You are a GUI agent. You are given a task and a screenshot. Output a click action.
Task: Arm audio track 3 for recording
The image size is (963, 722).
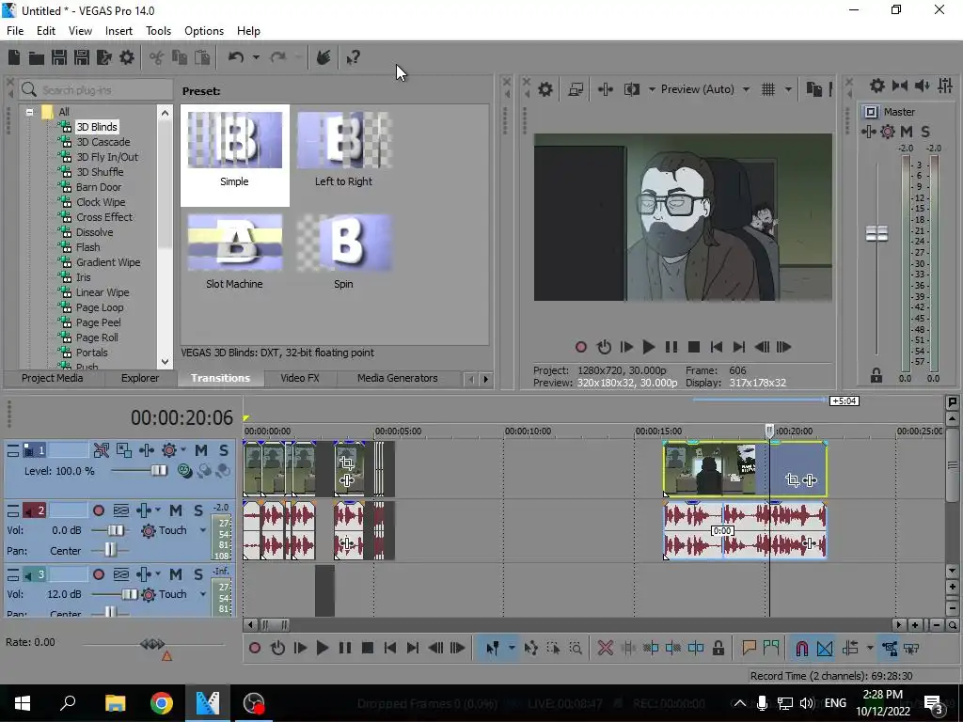[98, 574]
